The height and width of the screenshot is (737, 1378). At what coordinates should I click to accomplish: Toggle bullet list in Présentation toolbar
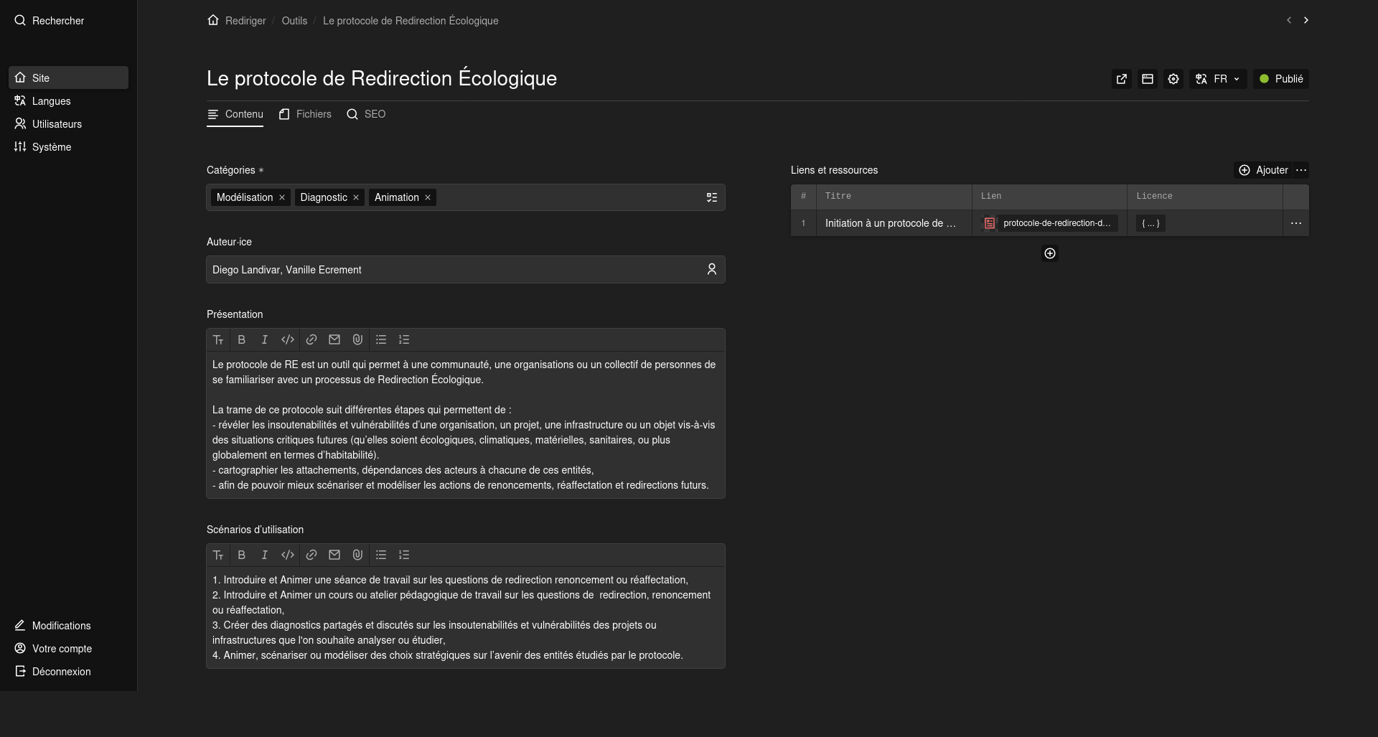pos(381,340)
